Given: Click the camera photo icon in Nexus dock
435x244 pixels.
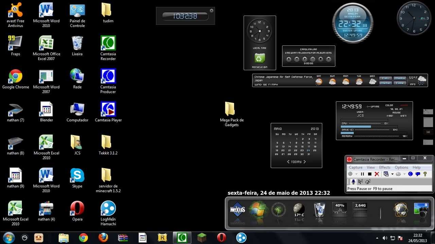Looking at the screenshot, I should (421, 210).
